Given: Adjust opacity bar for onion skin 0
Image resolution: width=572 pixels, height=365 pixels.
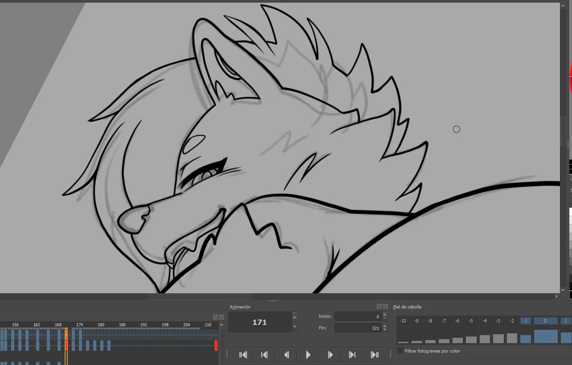Looking at the screenshot, I should [546, 336].
